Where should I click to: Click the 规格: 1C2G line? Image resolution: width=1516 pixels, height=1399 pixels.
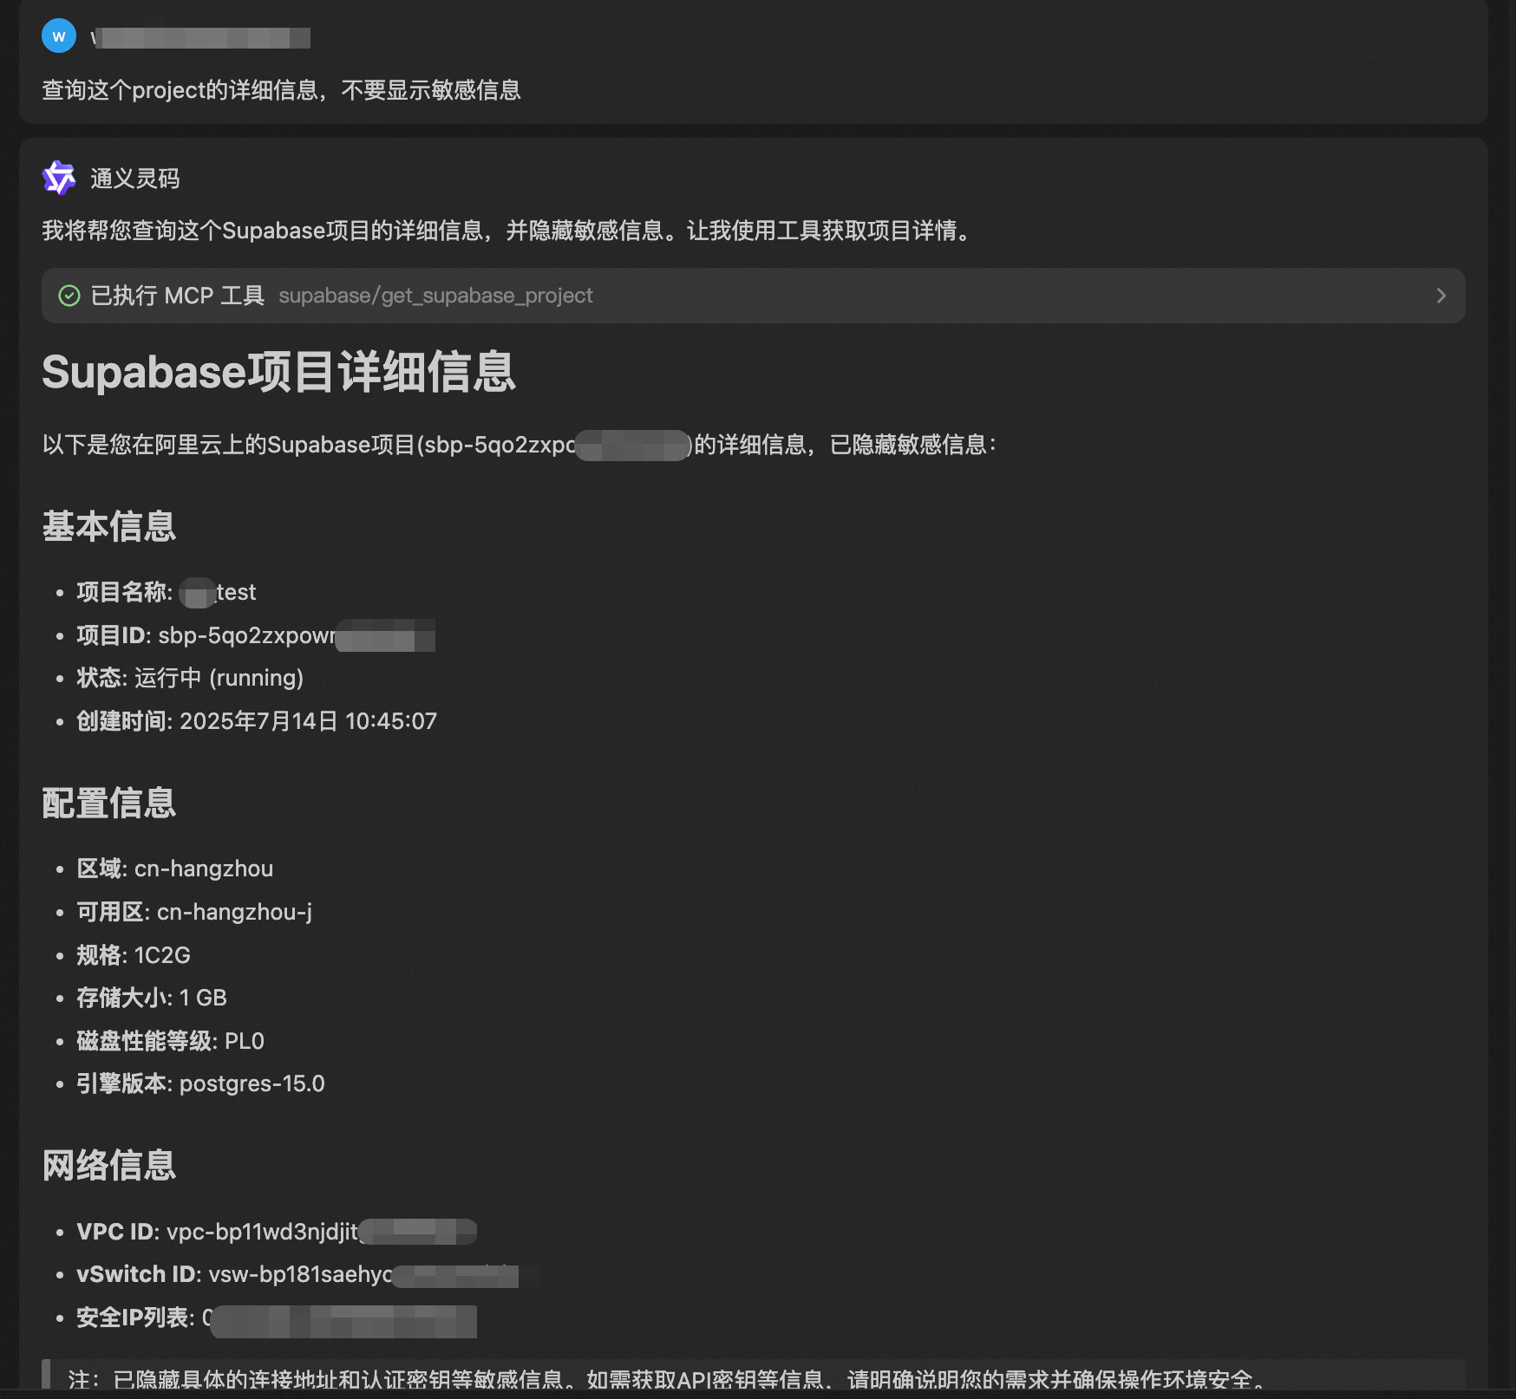point(134,955)
